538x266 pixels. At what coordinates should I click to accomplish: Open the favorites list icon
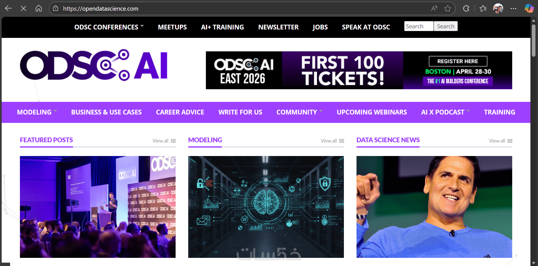483,8
